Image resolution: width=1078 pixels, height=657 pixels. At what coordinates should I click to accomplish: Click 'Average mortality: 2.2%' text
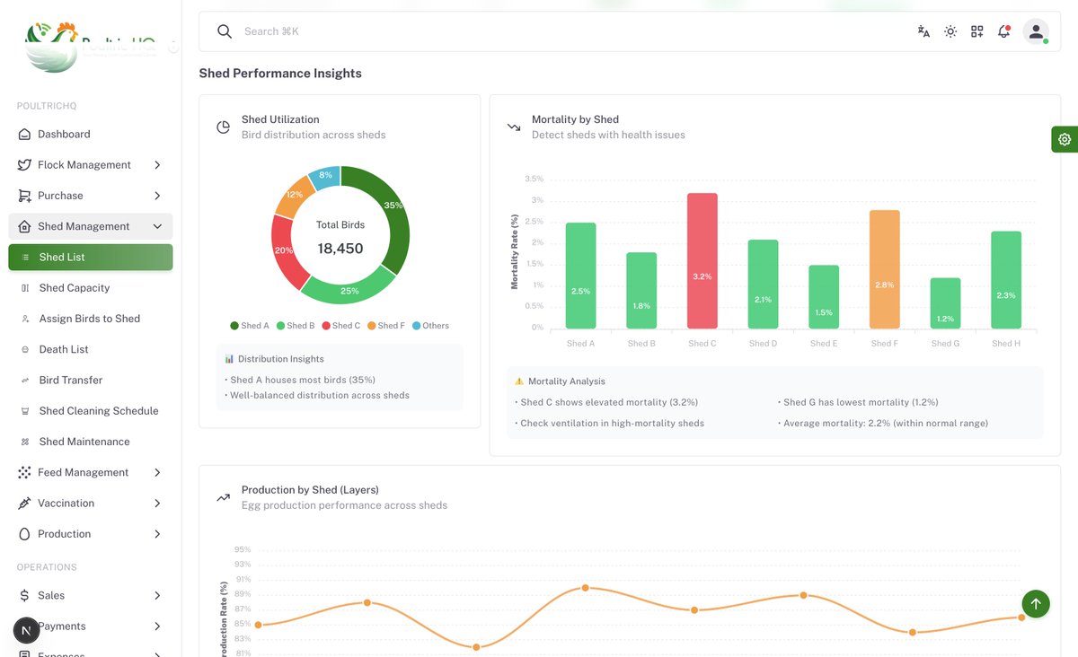click(x=886, y=424)
